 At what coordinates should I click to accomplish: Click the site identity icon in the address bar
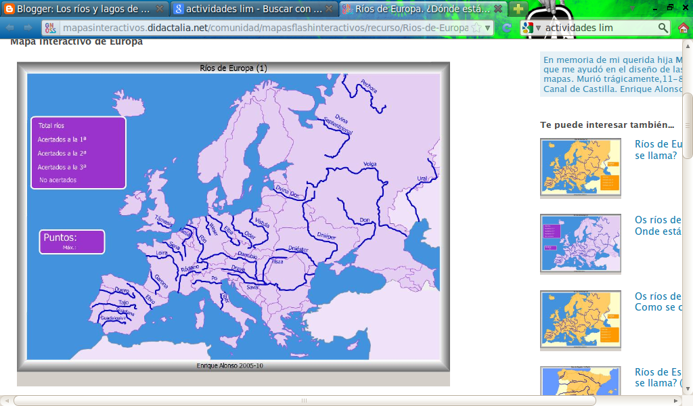coord(50,28)
